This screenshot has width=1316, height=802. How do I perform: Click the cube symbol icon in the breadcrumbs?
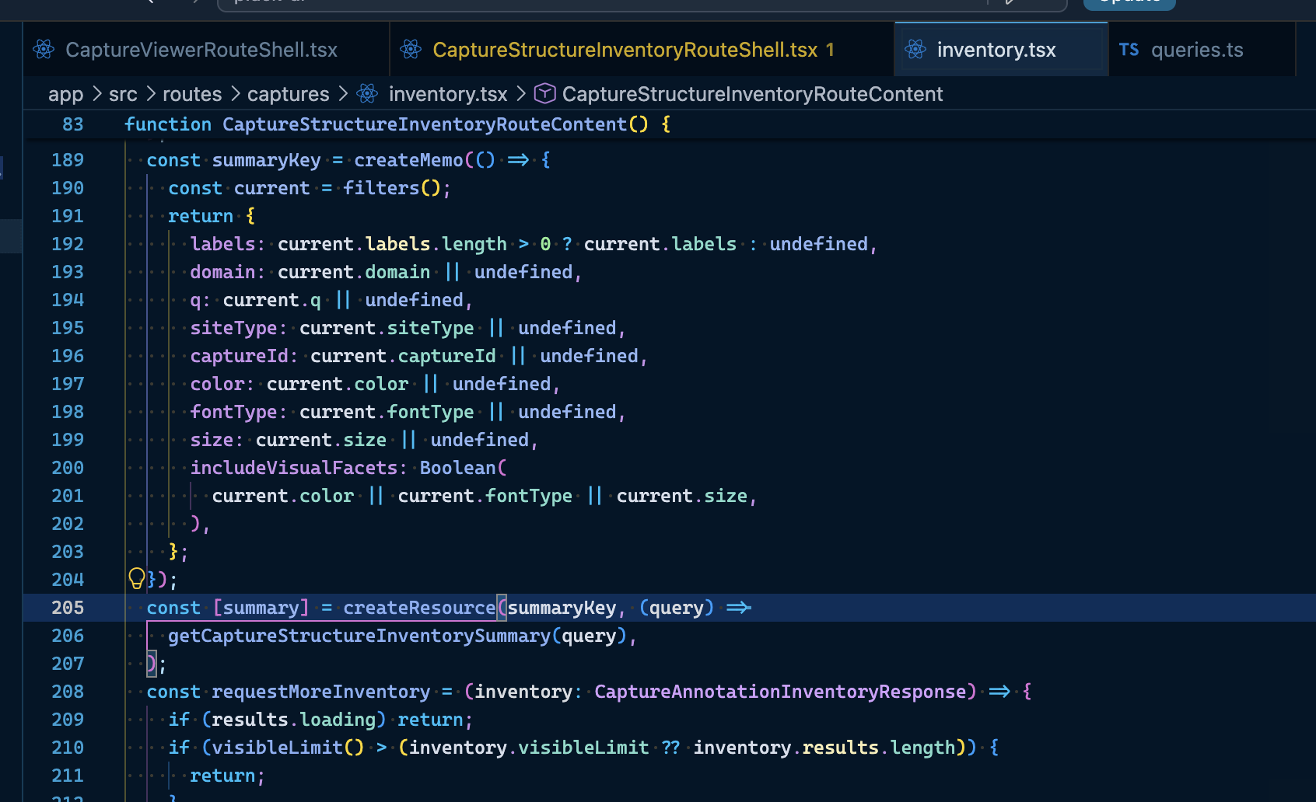coord(545,94)
